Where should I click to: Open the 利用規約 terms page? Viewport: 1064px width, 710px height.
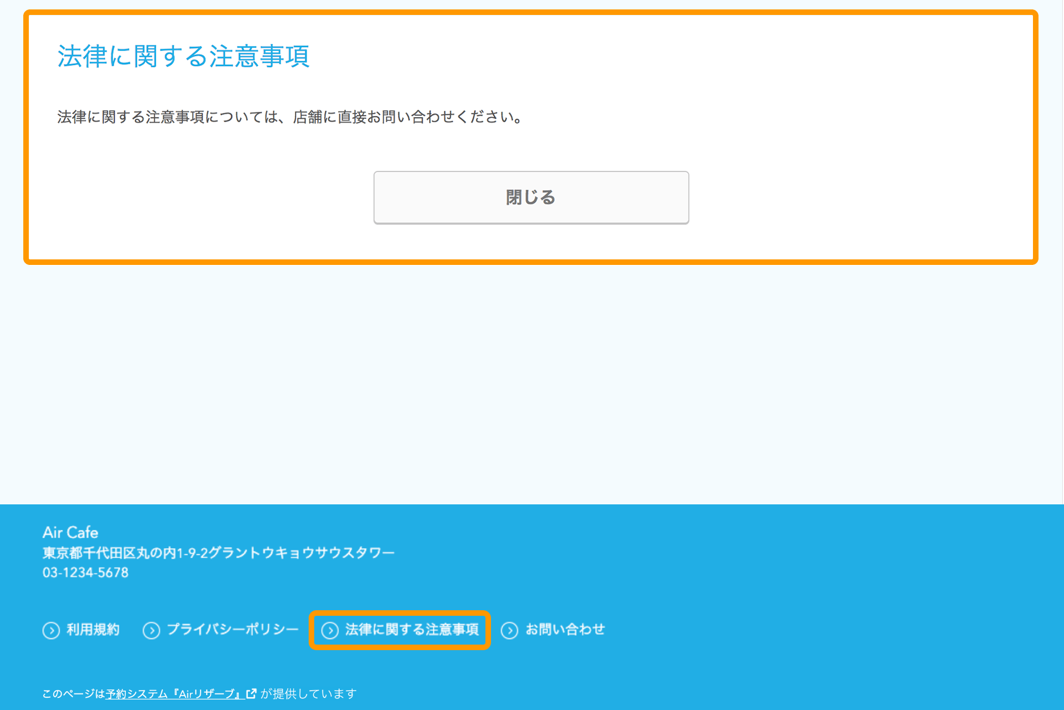pos(93,630)
